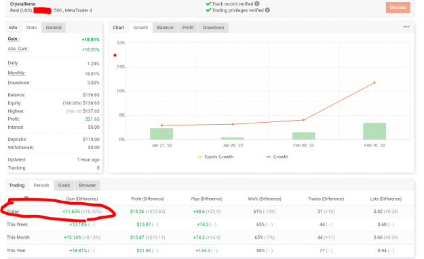Click the profit value $21.63
The height and width of the screenshot is (259, 424).
point(92,119)
